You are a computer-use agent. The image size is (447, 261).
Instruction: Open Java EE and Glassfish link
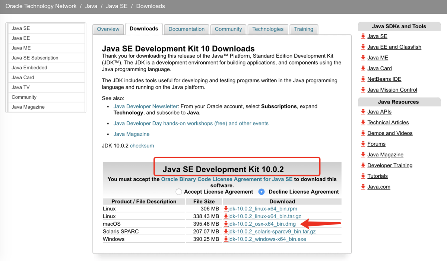[394, 47]
